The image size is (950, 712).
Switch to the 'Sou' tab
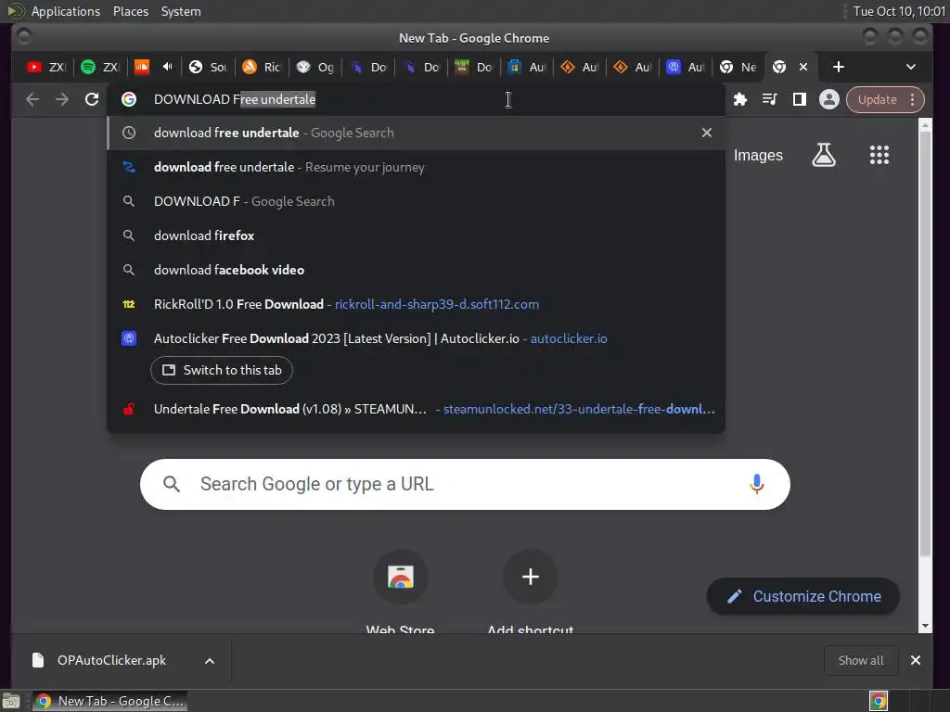coord(208,67)
